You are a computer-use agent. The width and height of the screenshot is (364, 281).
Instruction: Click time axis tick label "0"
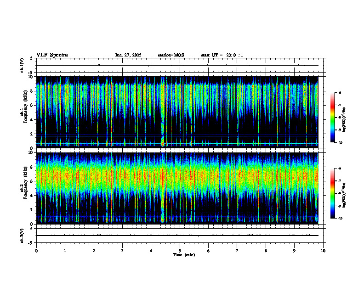[36, 251]
